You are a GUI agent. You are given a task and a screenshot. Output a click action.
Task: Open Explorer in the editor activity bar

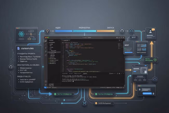46,41
